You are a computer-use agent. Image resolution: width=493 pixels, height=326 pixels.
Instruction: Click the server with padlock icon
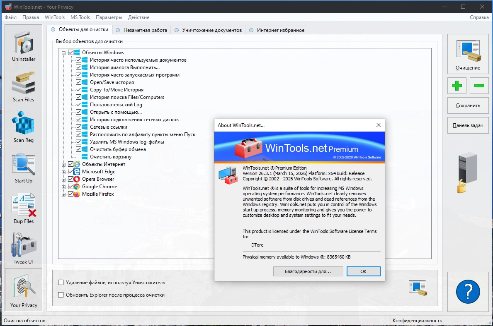467,172
